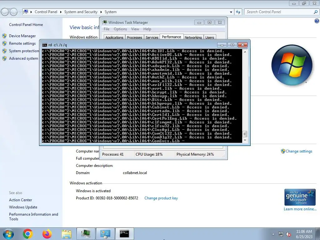Switch to Task Manager Networking tab
Screen dimensions: 320x240
click(x=193, y=37)
